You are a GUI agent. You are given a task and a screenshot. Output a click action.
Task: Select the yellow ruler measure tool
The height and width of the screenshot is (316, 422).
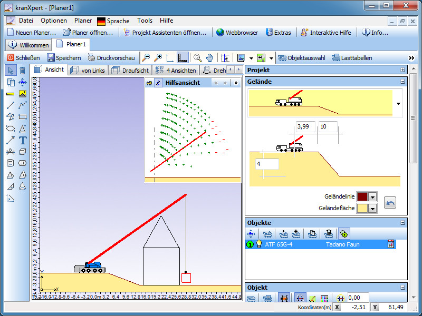(x=10, y=94)
